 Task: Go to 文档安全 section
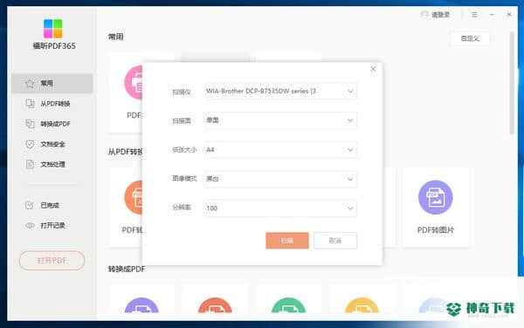(x=52, y=144)
